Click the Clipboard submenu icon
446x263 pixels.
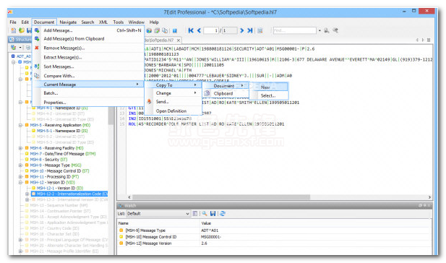click(x=207, y=93)
